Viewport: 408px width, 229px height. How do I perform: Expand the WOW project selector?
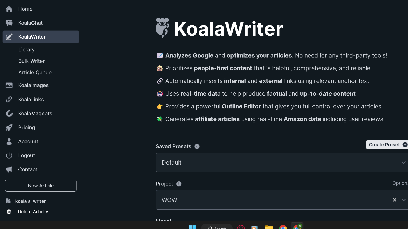pyautogui.click(x=403, y=200)
